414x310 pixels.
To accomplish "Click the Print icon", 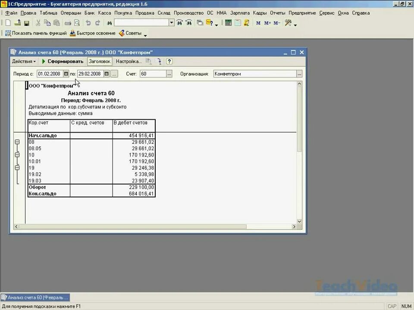I will [68, 23].
